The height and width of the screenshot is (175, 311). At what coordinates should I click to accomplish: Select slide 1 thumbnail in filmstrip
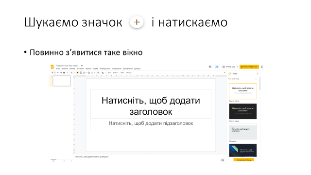tap(62, 81)
